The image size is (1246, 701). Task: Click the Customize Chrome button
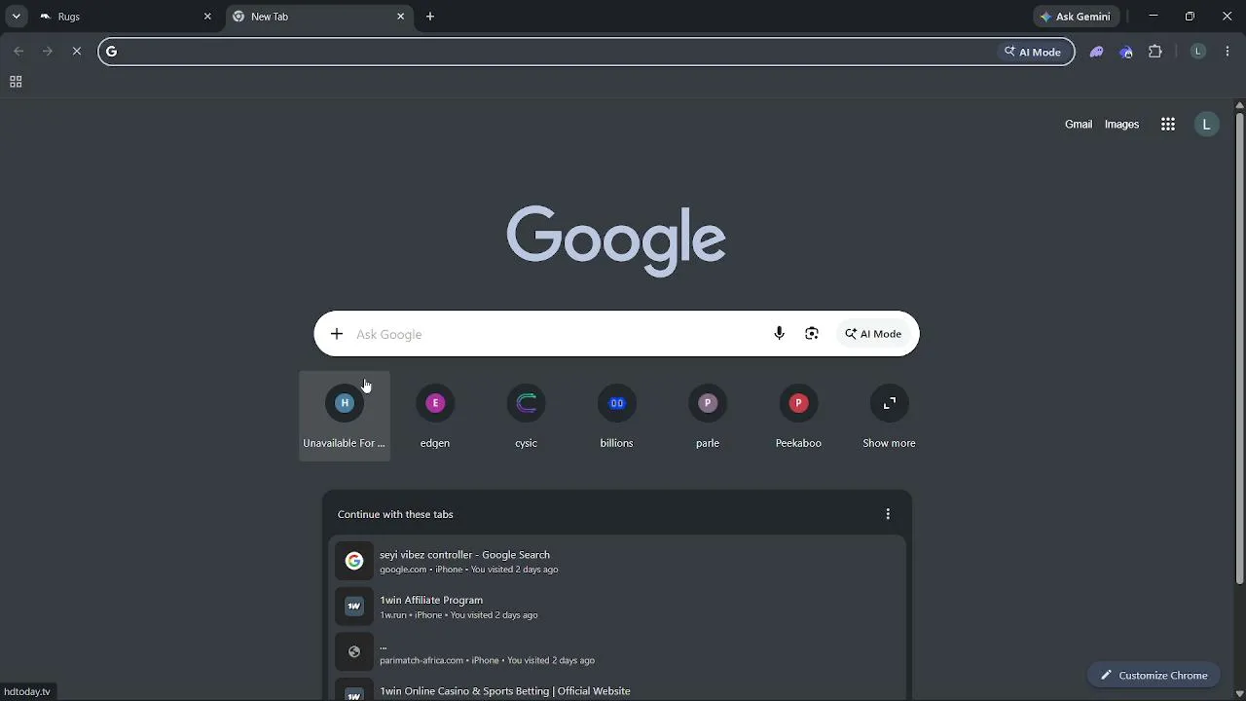point(1154,675)
